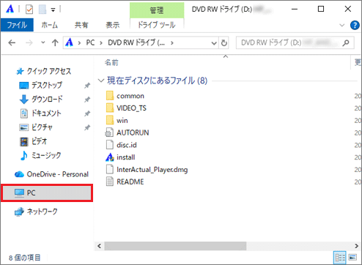Click the pin icon beside ダウンロード
Image resolution: width=362 pixels, height=265 pixels.
click(87, 100)
